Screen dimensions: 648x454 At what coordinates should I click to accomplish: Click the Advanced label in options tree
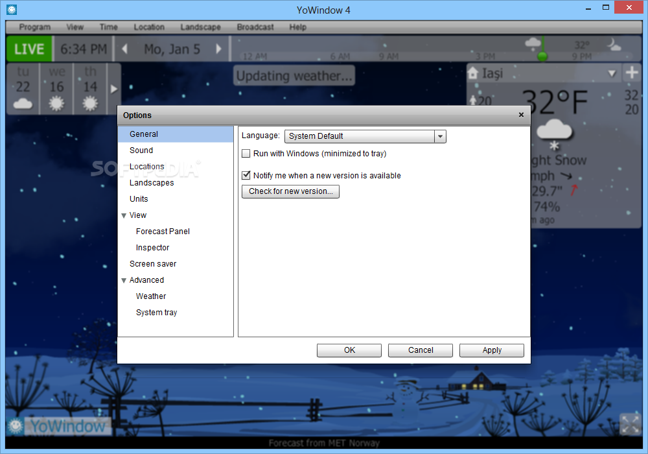146,280
